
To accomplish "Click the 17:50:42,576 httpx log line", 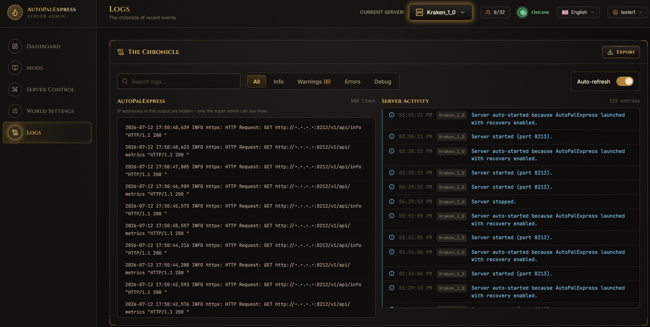I will click(238, 308).
